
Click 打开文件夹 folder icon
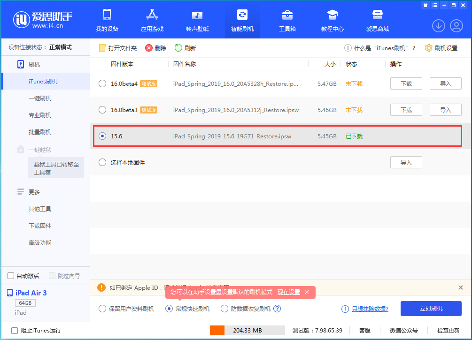coord(102,48)
